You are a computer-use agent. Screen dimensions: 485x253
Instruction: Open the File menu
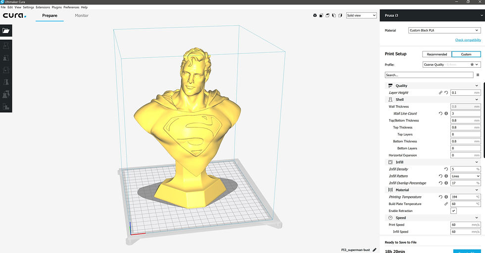click(x=3, y=7)
